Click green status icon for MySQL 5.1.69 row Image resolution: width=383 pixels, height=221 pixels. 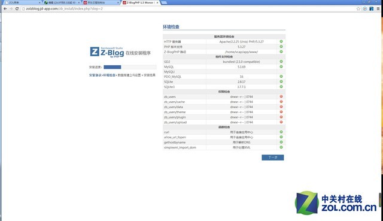(x=281, y=66)
